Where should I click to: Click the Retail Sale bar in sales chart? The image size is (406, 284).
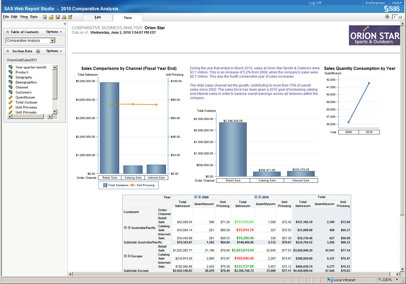tap(109, 128)
